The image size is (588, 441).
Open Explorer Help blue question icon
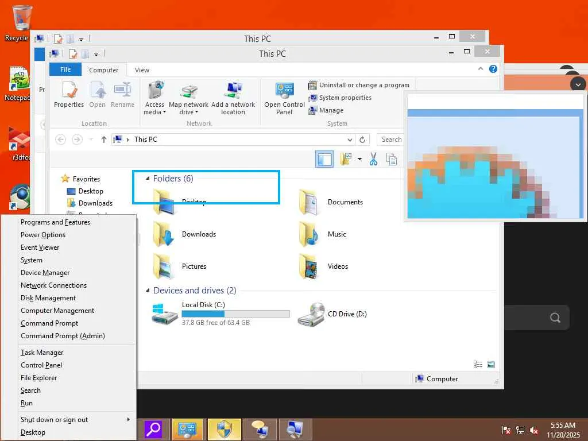493,69
